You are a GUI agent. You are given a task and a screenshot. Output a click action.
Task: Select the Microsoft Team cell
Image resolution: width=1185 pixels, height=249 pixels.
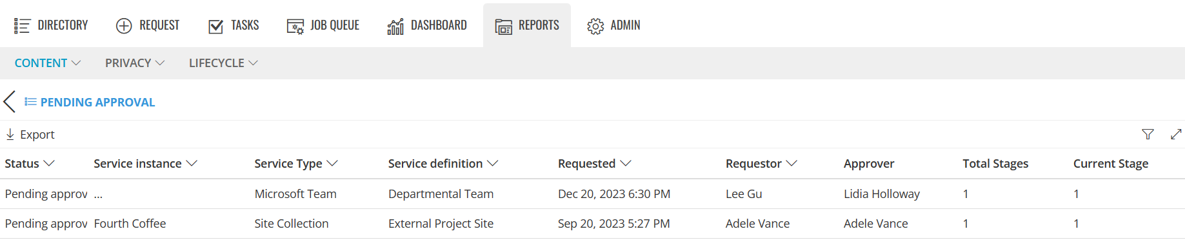[x=295, y=194]
